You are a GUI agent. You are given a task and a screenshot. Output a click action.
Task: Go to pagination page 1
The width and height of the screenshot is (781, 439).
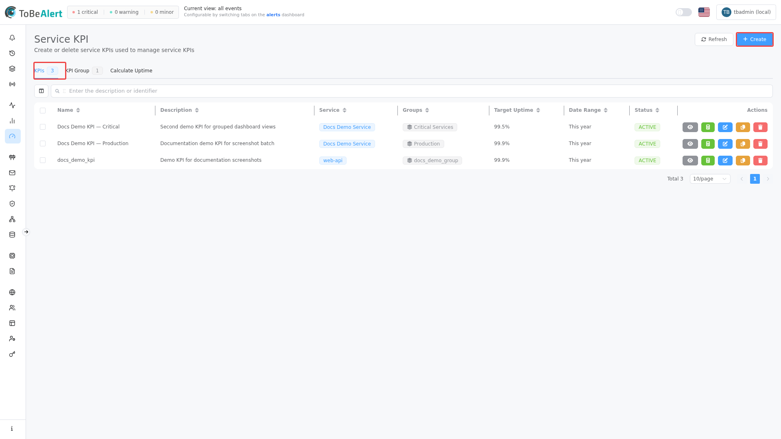click(755, 179)
